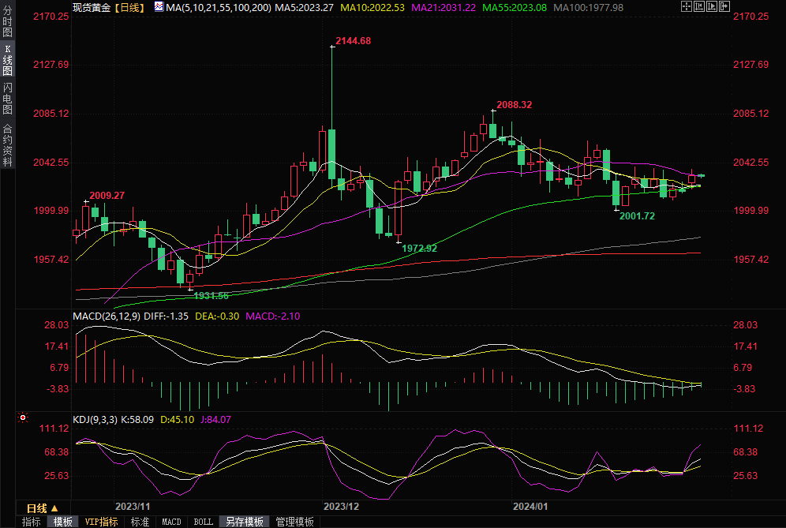The height and width of the screenshot is (528, 786).
Task: Select the 模板 tab at bottom
Action: point(62,522)
